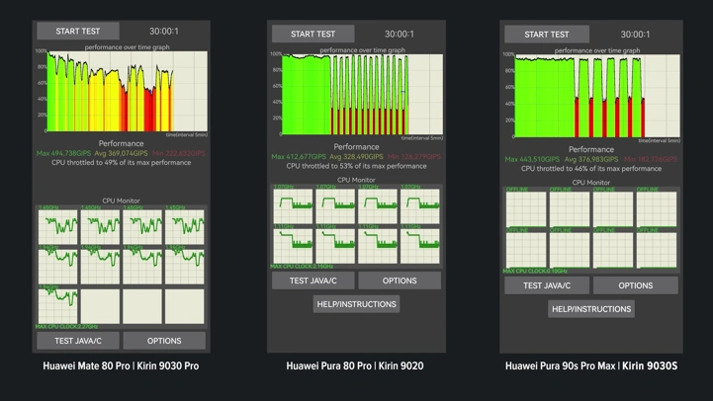Screen dimensions: 713x401
Task: Click the 'Huawei Mate 80 Pro | Kirin 9030 Pro' caption
Action: [x=121, y=365]
